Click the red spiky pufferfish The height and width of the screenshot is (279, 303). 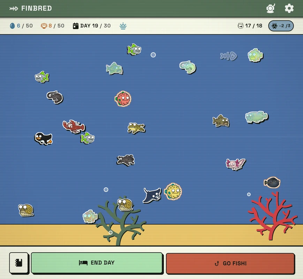coord(123,99)
